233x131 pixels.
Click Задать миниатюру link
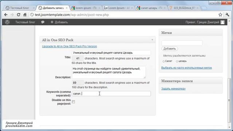click(x=173, y=89)
